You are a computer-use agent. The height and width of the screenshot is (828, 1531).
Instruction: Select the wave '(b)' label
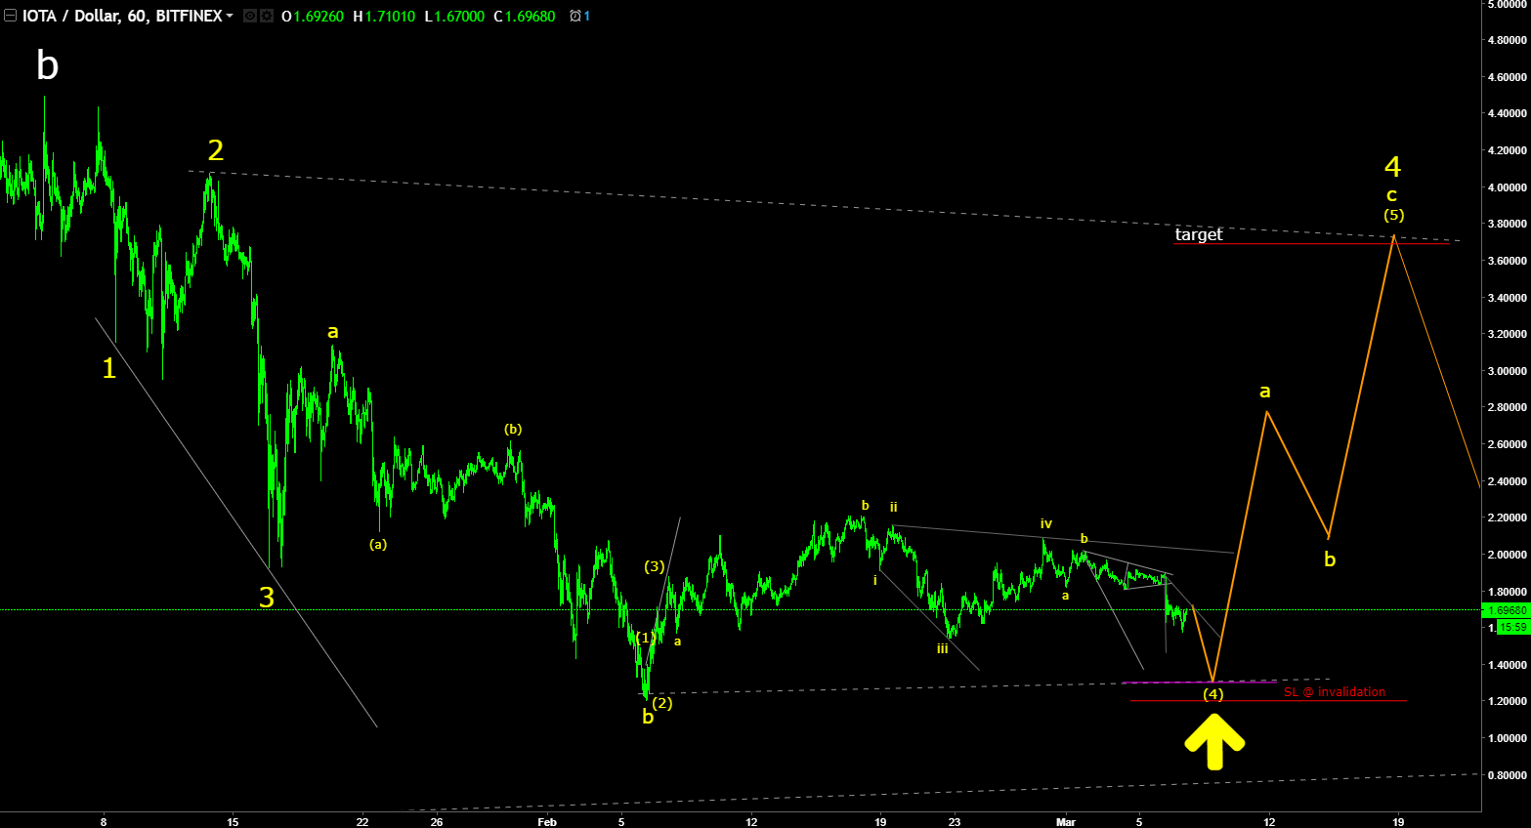(513, 429)
